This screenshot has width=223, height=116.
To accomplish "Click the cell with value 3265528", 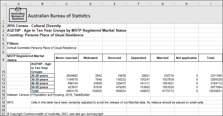I will 211,79.
